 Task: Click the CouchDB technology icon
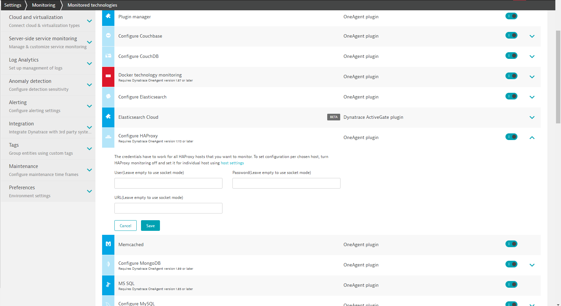coord(108,56)
